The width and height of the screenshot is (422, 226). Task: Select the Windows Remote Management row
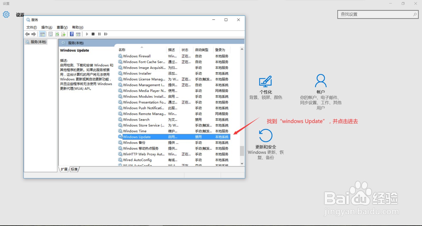click(174, 114)
